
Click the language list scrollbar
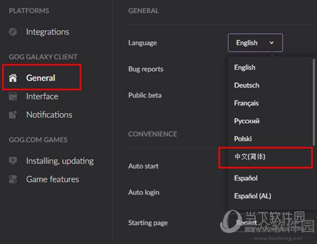(314, 102)
